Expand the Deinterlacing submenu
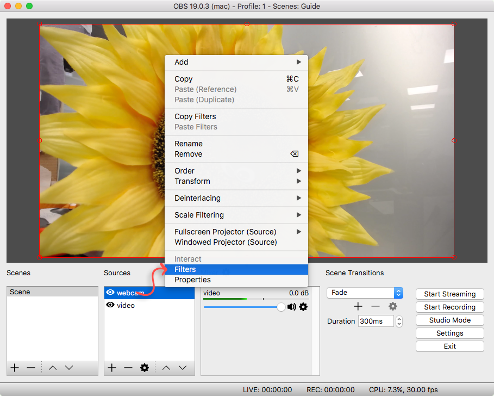The width and height of the screenshot is (494, 396). click(236, 198)
